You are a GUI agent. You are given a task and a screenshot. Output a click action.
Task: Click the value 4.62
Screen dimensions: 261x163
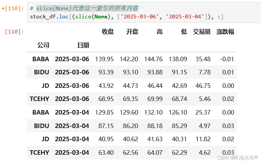coord(205,152)
